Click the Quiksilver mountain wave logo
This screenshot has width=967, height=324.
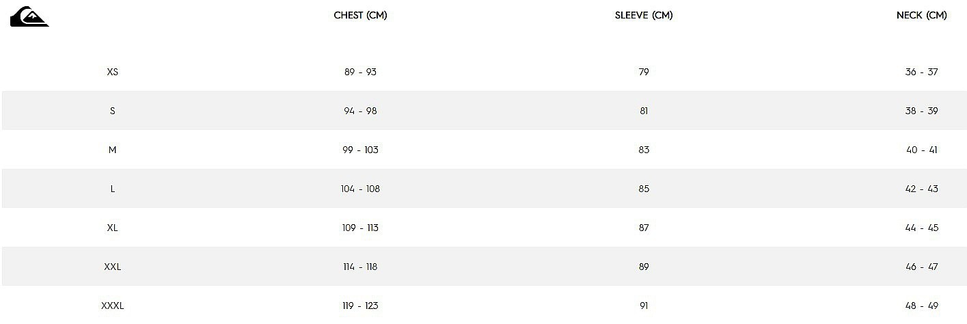(29, 16)
